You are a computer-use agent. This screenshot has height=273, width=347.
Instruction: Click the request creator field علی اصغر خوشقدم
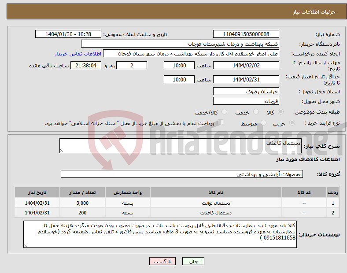point(191,54)
